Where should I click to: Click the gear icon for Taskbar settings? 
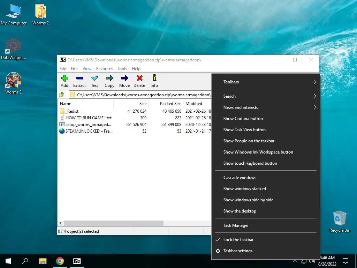tap(218, 251)
